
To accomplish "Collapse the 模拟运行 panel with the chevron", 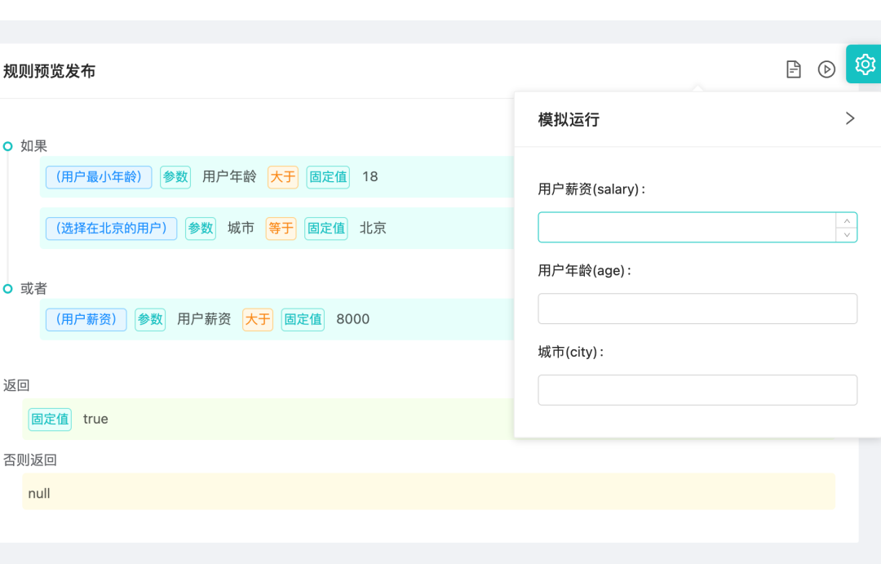I will pos(849,118).
